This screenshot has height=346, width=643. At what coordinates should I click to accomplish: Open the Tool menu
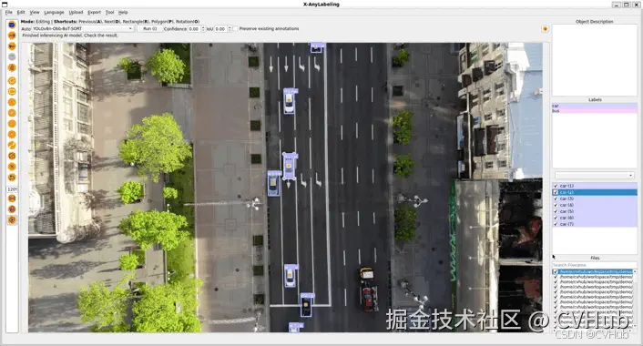pyautogui.click(x=110, y=13)
